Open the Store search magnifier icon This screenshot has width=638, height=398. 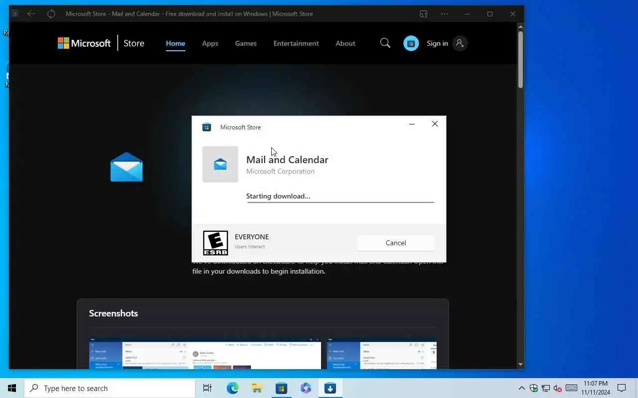click(x=385, y=43)
